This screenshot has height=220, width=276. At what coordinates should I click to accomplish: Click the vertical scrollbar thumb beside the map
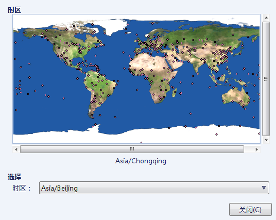click(266, 79)
